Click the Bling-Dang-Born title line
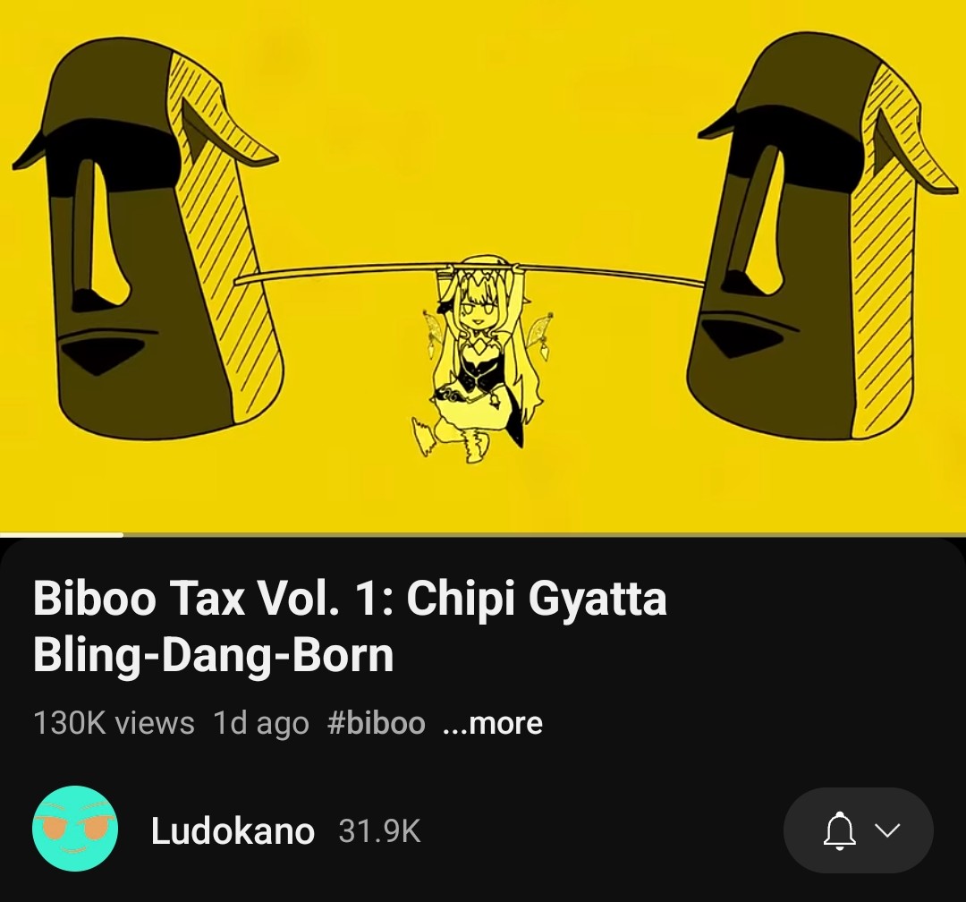Screen dimensions: 966x902 pyautogui.click(x=213, y=655)
